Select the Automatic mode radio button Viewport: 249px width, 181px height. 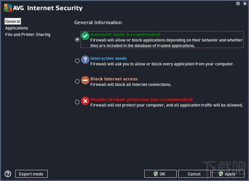click(77, 40)
